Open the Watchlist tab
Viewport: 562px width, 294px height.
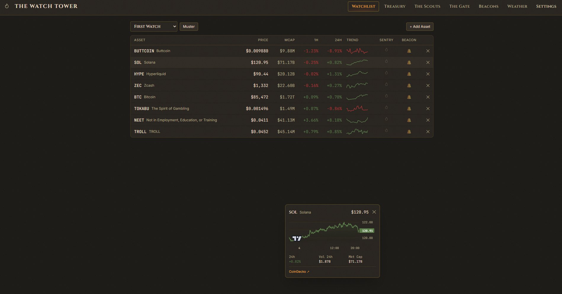(x=363, y=6)
